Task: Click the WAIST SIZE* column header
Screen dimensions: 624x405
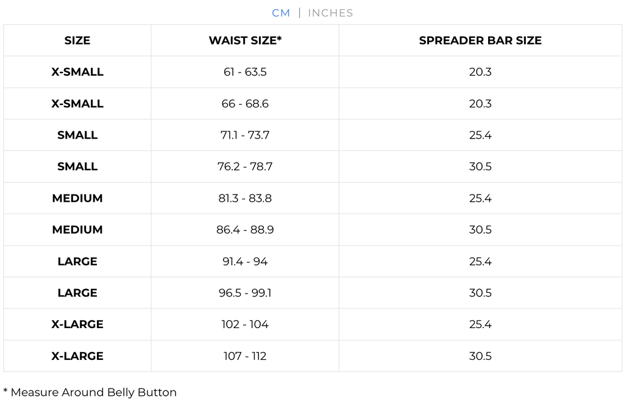Action: [245, 41]
